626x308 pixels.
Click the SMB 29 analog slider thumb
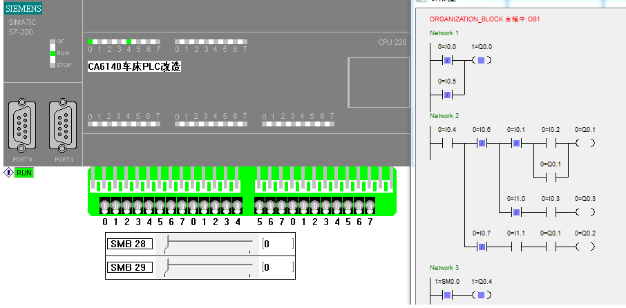coord(166,267)
